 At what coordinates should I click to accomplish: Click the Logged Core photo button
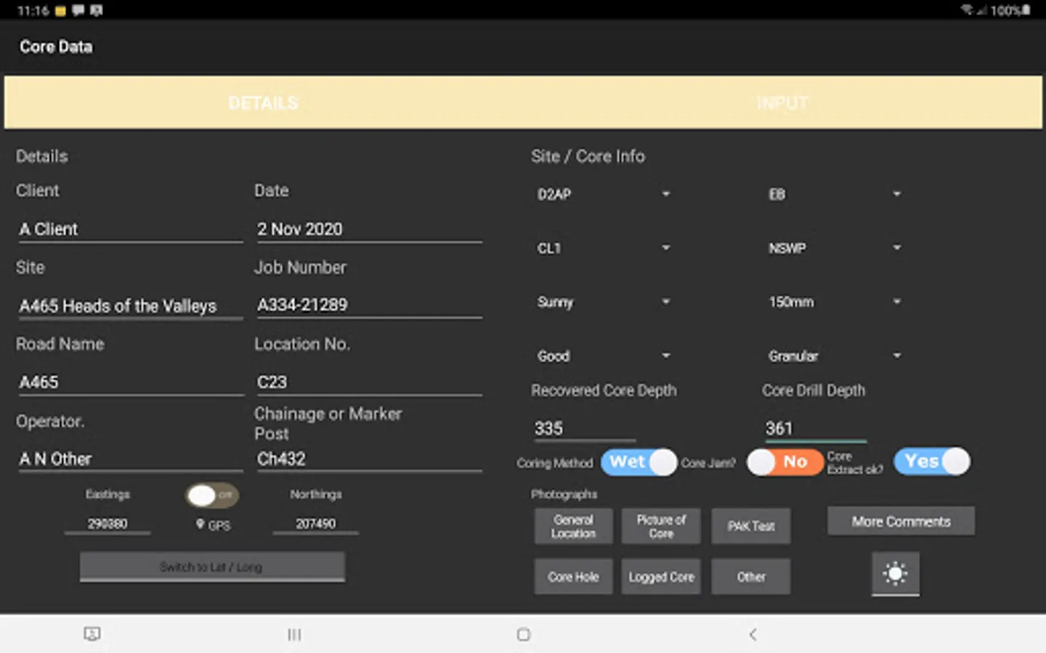(661, 577)
